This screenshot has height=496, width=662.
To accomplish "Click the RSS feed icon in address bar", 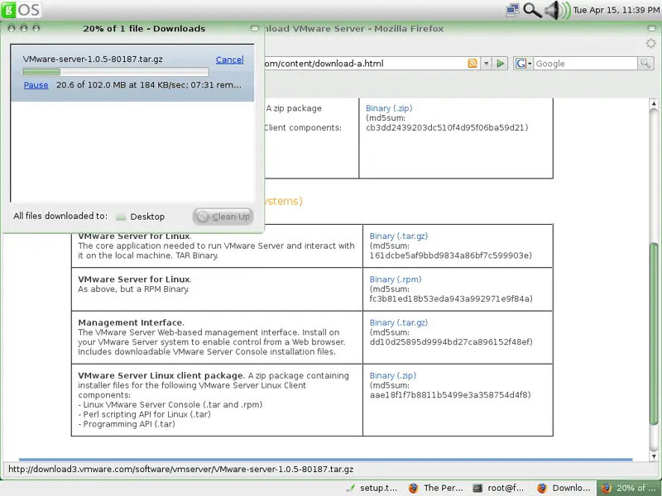I will (473, 64).
